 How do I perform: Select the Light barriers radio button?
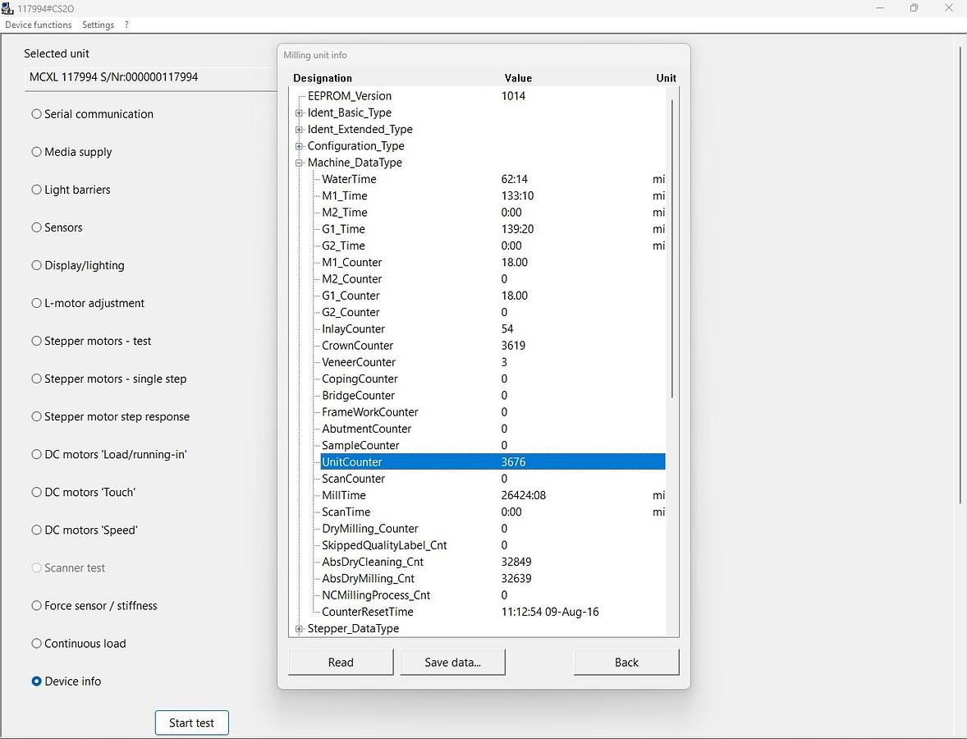click(37, 190)
